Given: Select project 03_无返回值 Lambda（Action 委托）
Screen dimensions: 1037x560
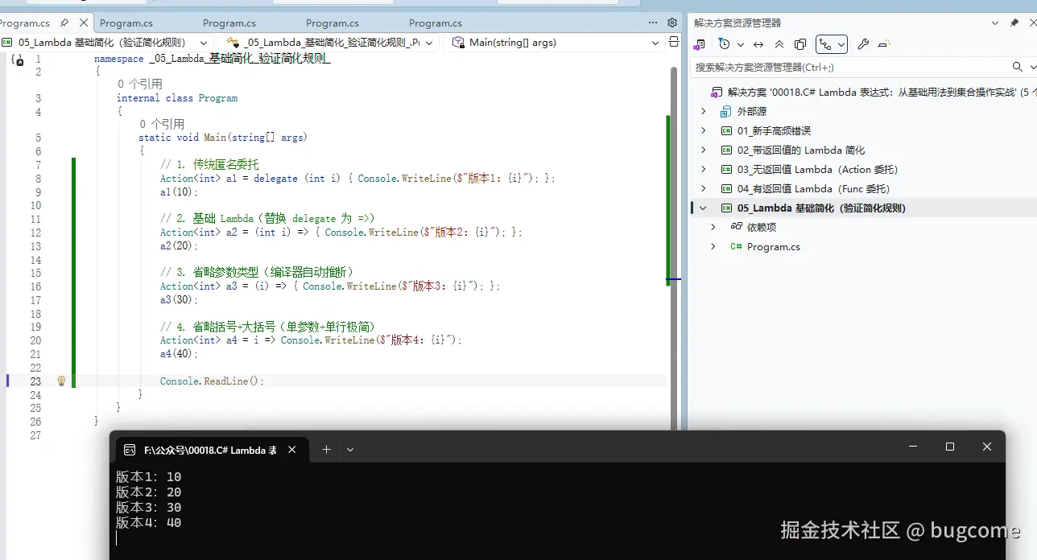Looking at the screenshot, I should pos(817,169).
